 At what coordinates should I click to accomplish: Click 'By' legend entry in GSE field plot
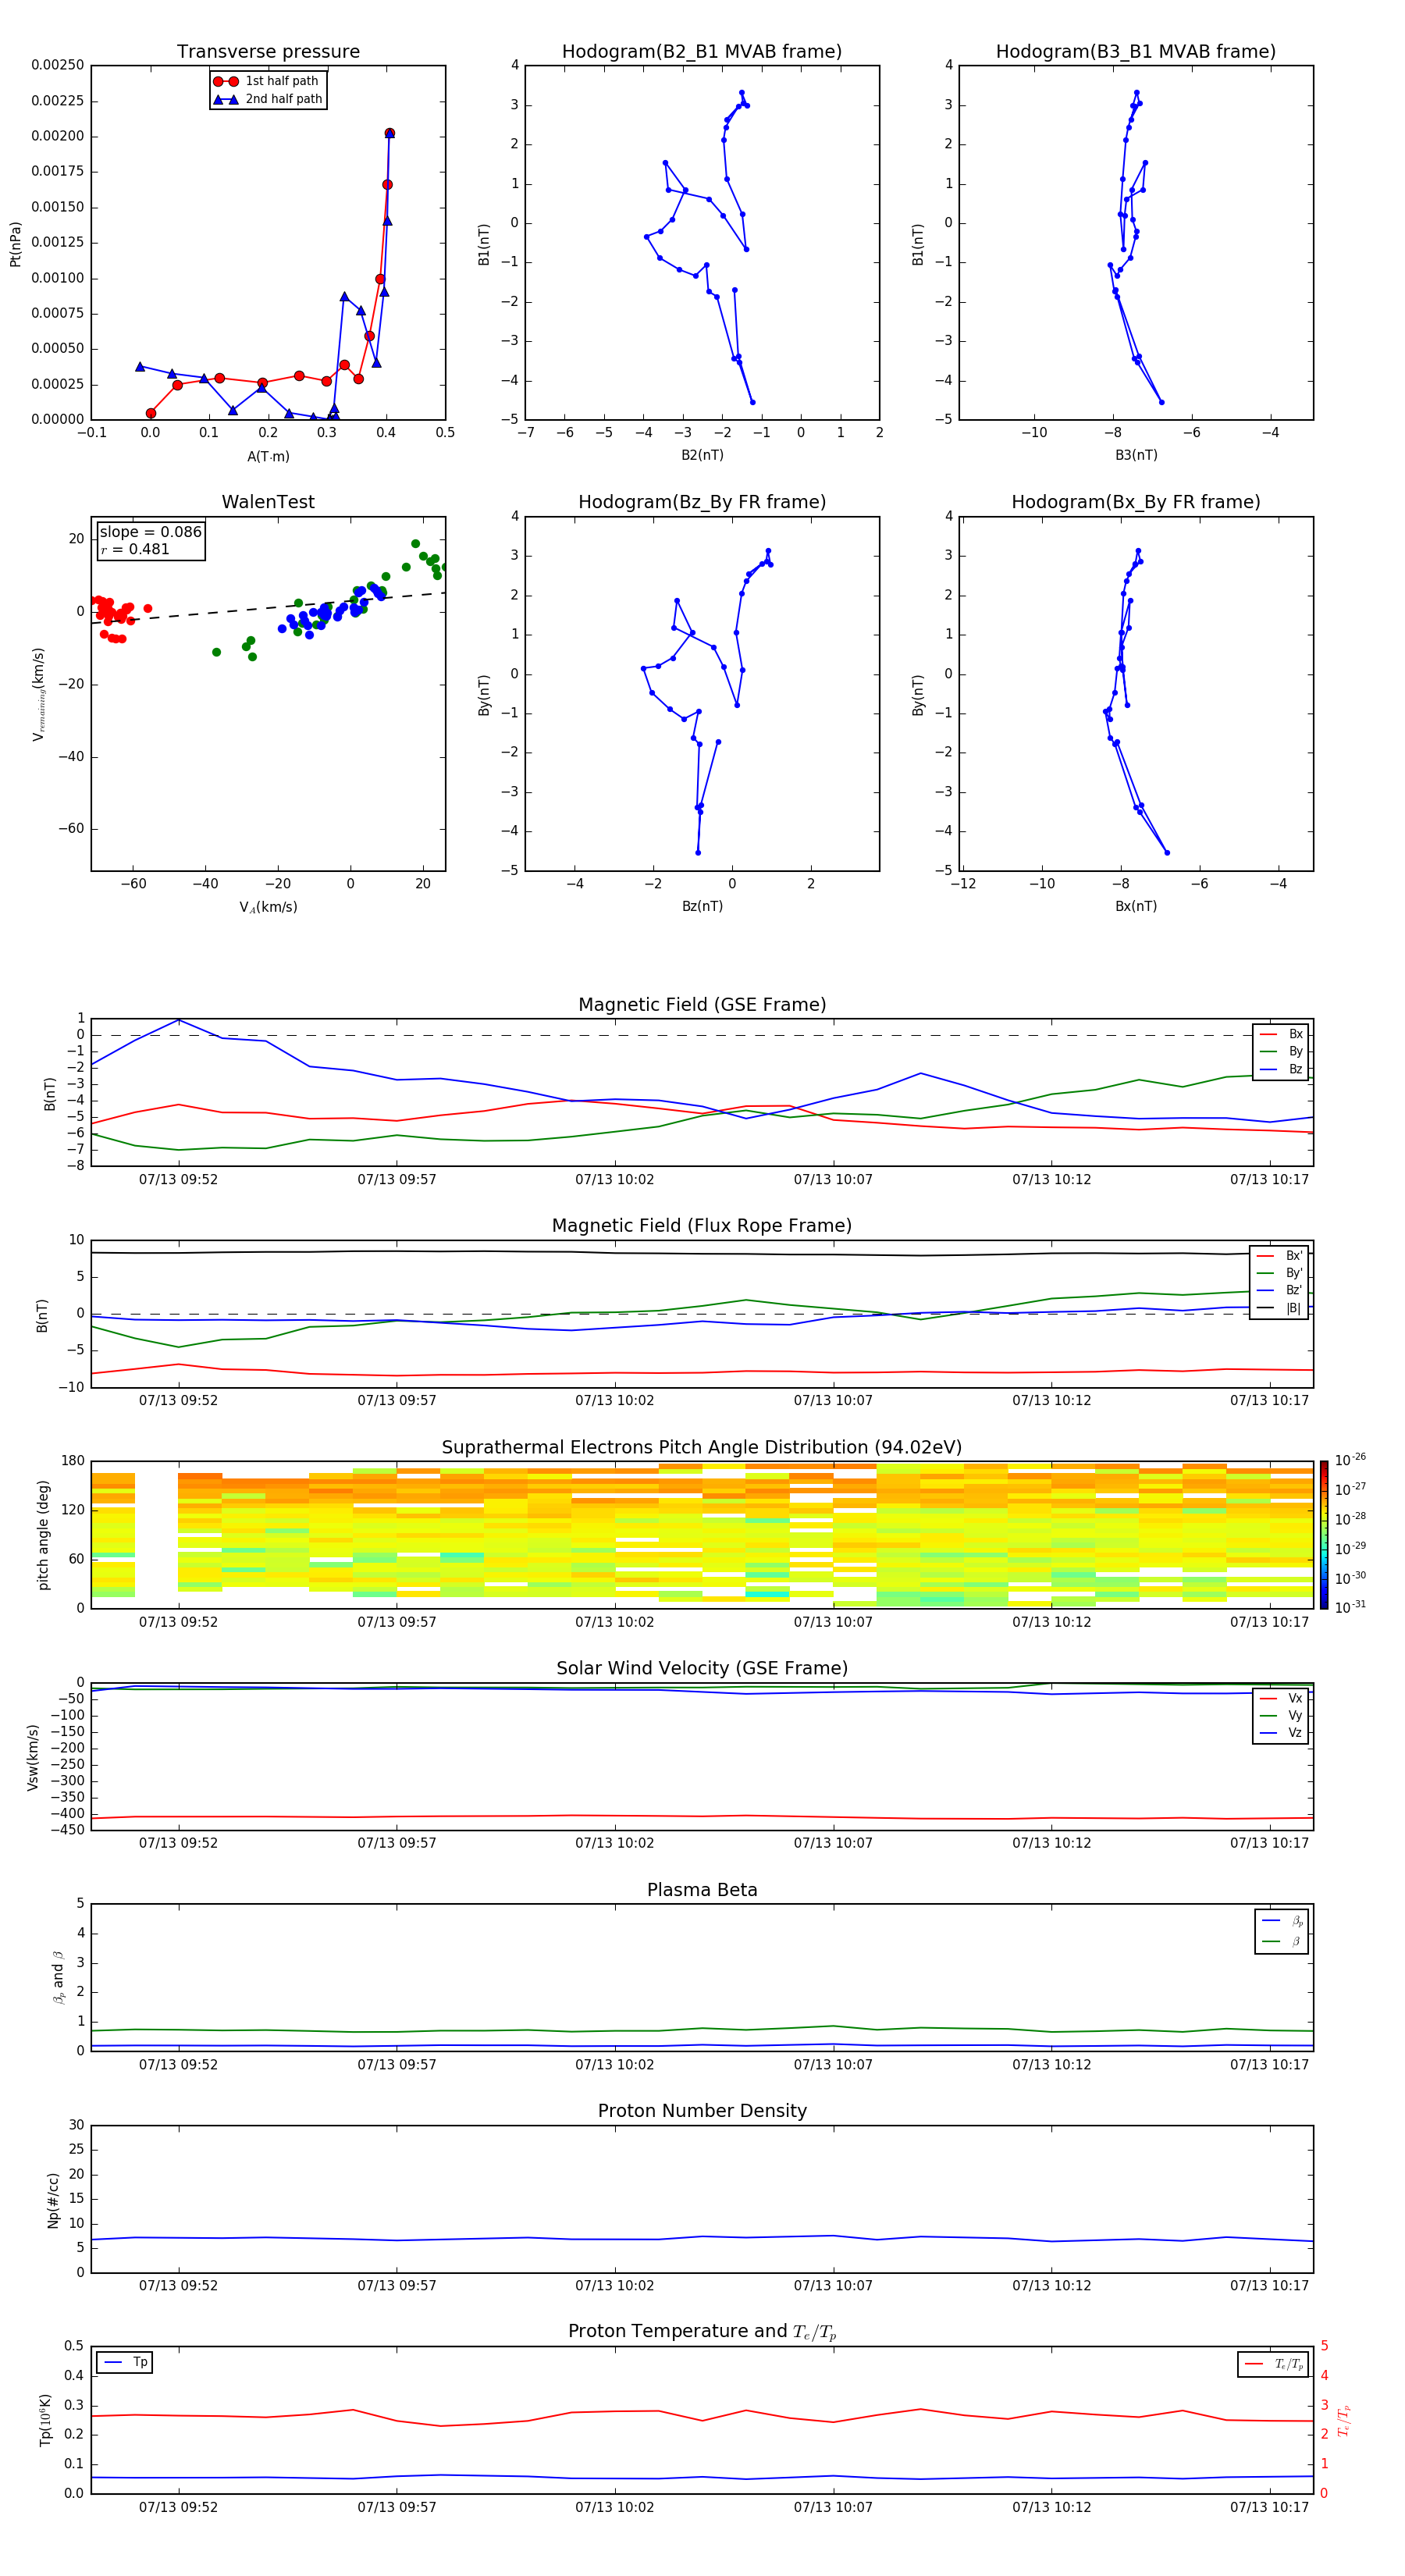tap(1281, 1051)
